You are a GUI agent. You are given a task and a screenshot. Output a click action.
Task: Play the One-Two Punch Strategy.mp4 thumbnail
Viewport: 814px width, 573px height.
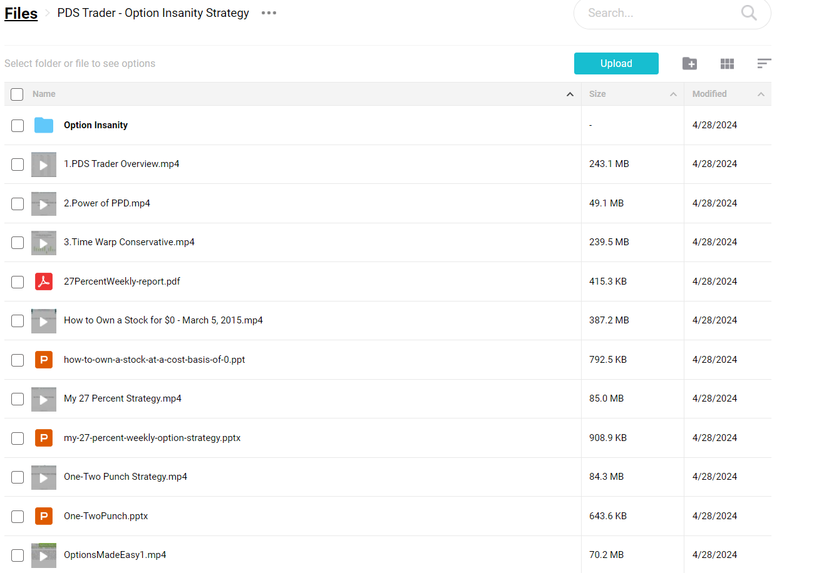tap(44, 477)
